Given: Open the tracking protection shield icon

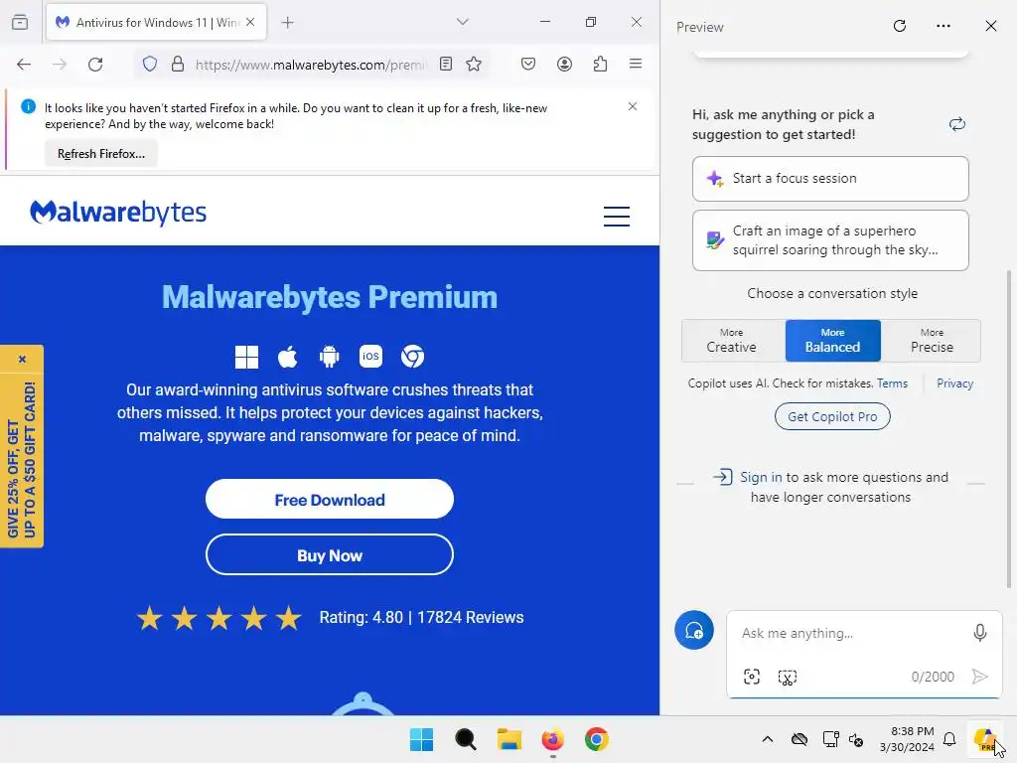Looking at the screenshot, I should 150,64.
